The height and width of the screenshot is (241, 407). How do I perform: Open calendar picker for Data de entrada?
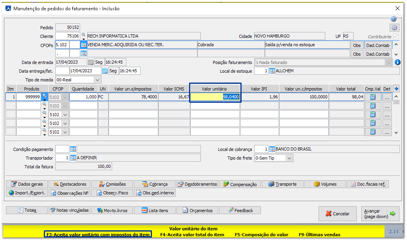pyautogui.click(x=91, y=62)
